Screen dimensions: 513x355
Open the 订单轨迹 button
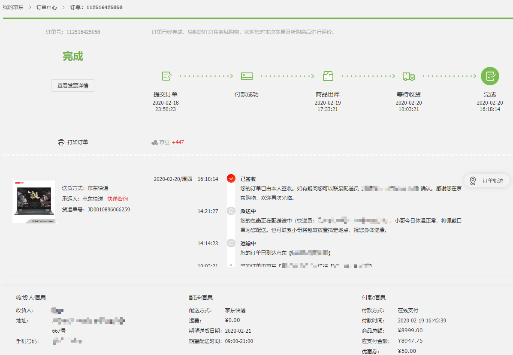pyautogui.click(x=487, y=181)
